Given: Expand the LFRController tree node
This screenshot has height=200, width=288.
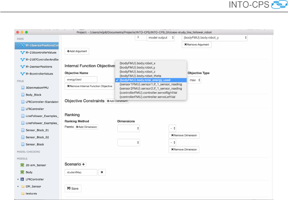Looking at the screenshot, I should (17, 179).
